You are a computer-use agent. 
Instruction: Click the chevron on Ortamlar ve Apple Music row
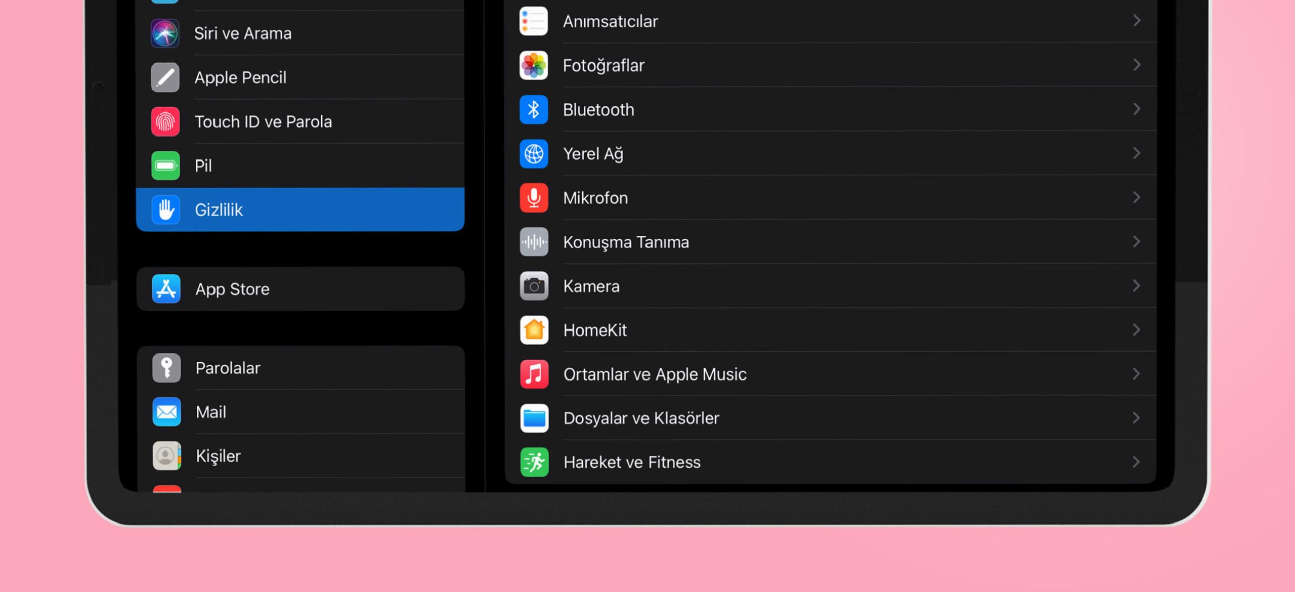pyautogui.click(x=1137, y=373)
